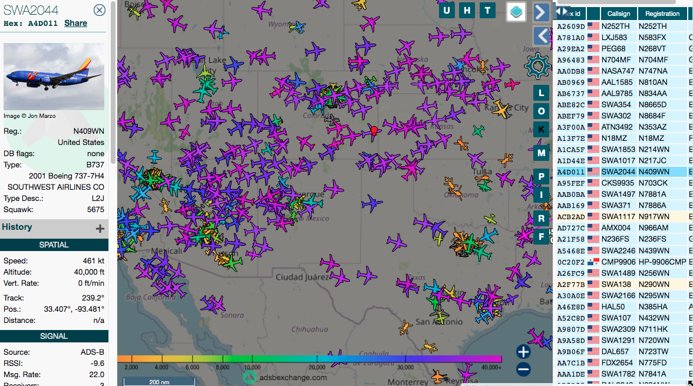Open the Share link for SWA2044
Image resolution: width=693 pixels, height=386 pixels.
point(75,23)
